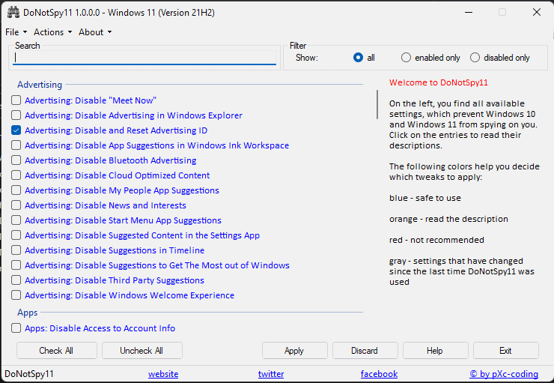This screenshot has width=554, height=383.
Task: Check Disable Suggestions in Timeline checkbox
Action: click(16, 250)
